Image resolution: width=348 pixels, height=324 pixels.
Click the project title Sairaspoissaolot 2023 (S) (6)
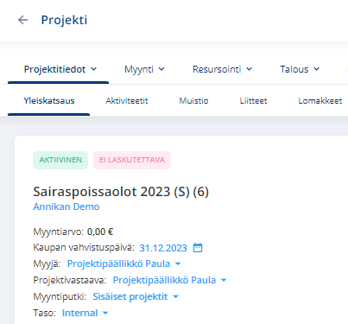121,192
